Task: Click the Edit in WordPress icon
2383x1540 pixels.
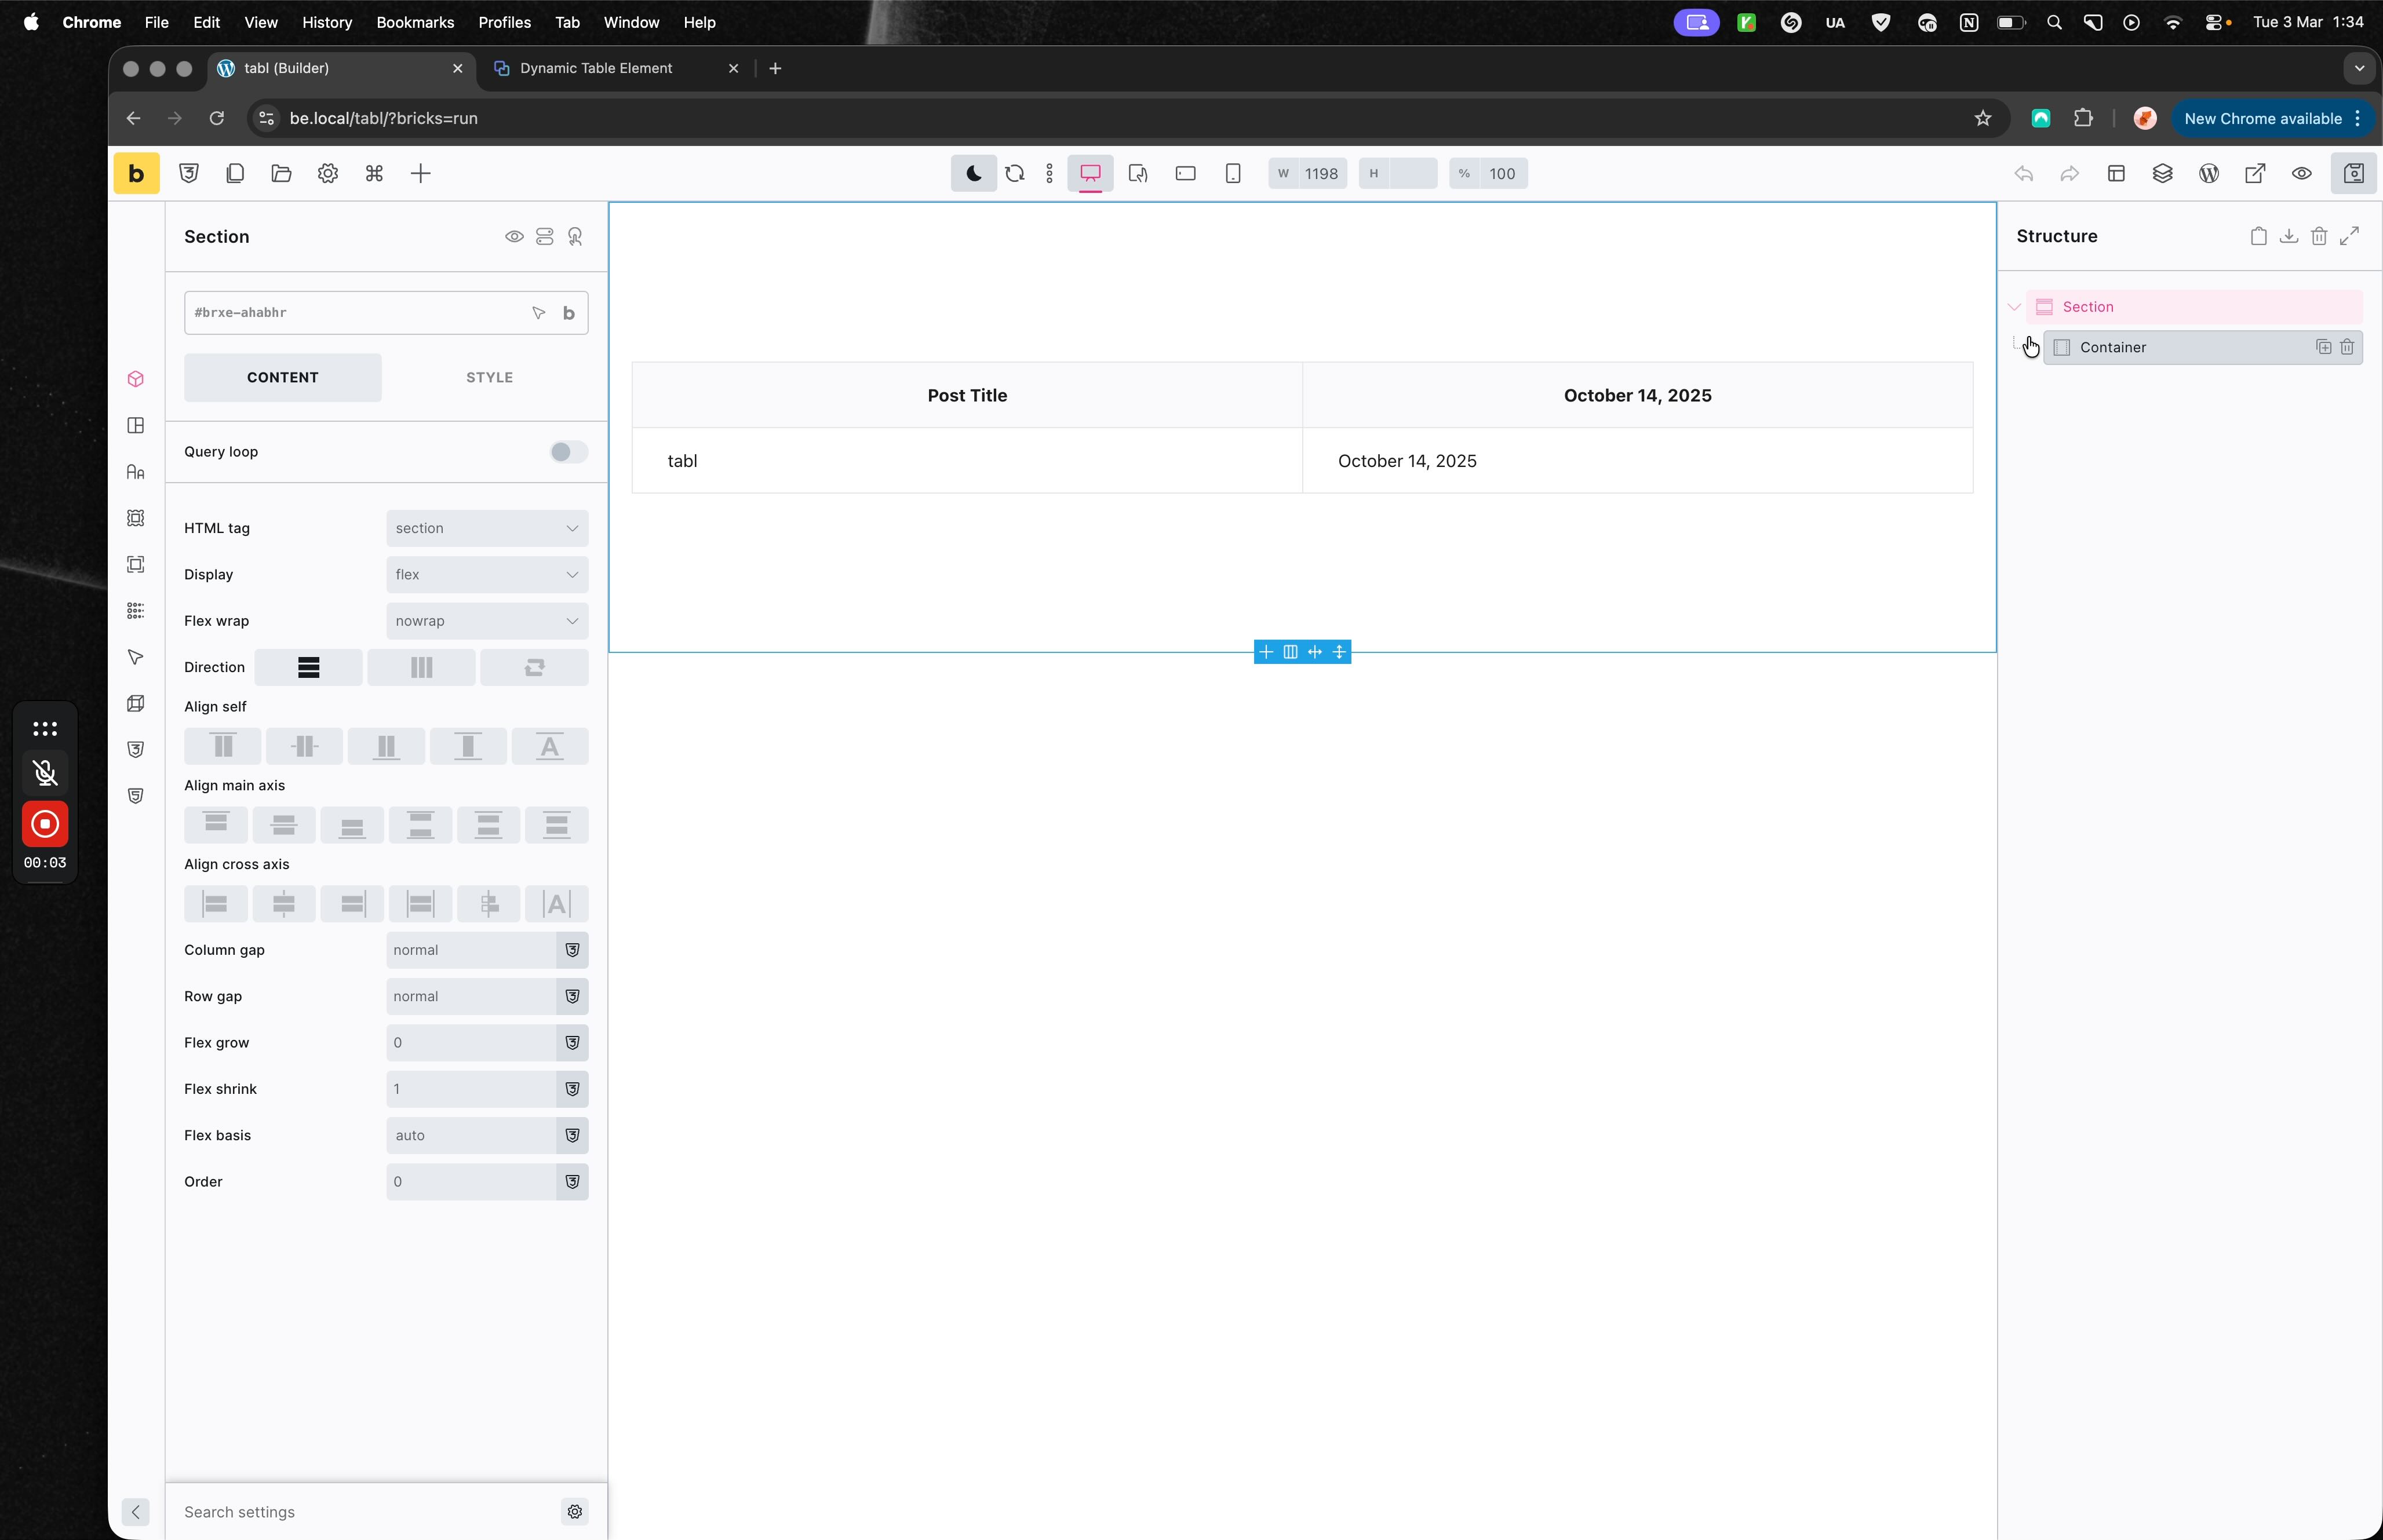Action: (2208, 173)
